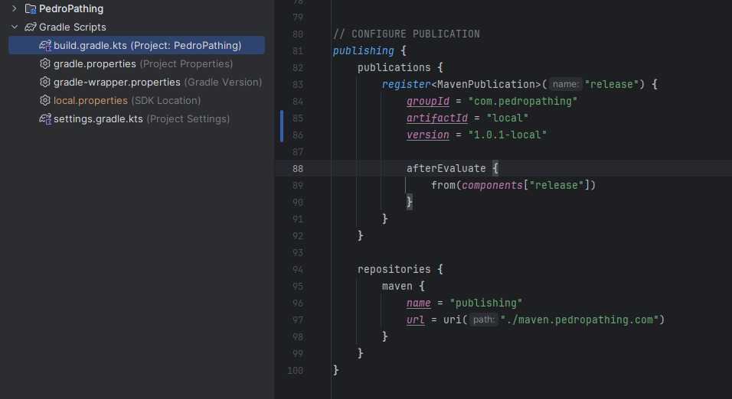Image resolution: width=732 pixels, height=399 pixels.
Task: Collapse the Gradle Scripts section
Action: pyautogui.click(x=15, y=27)
